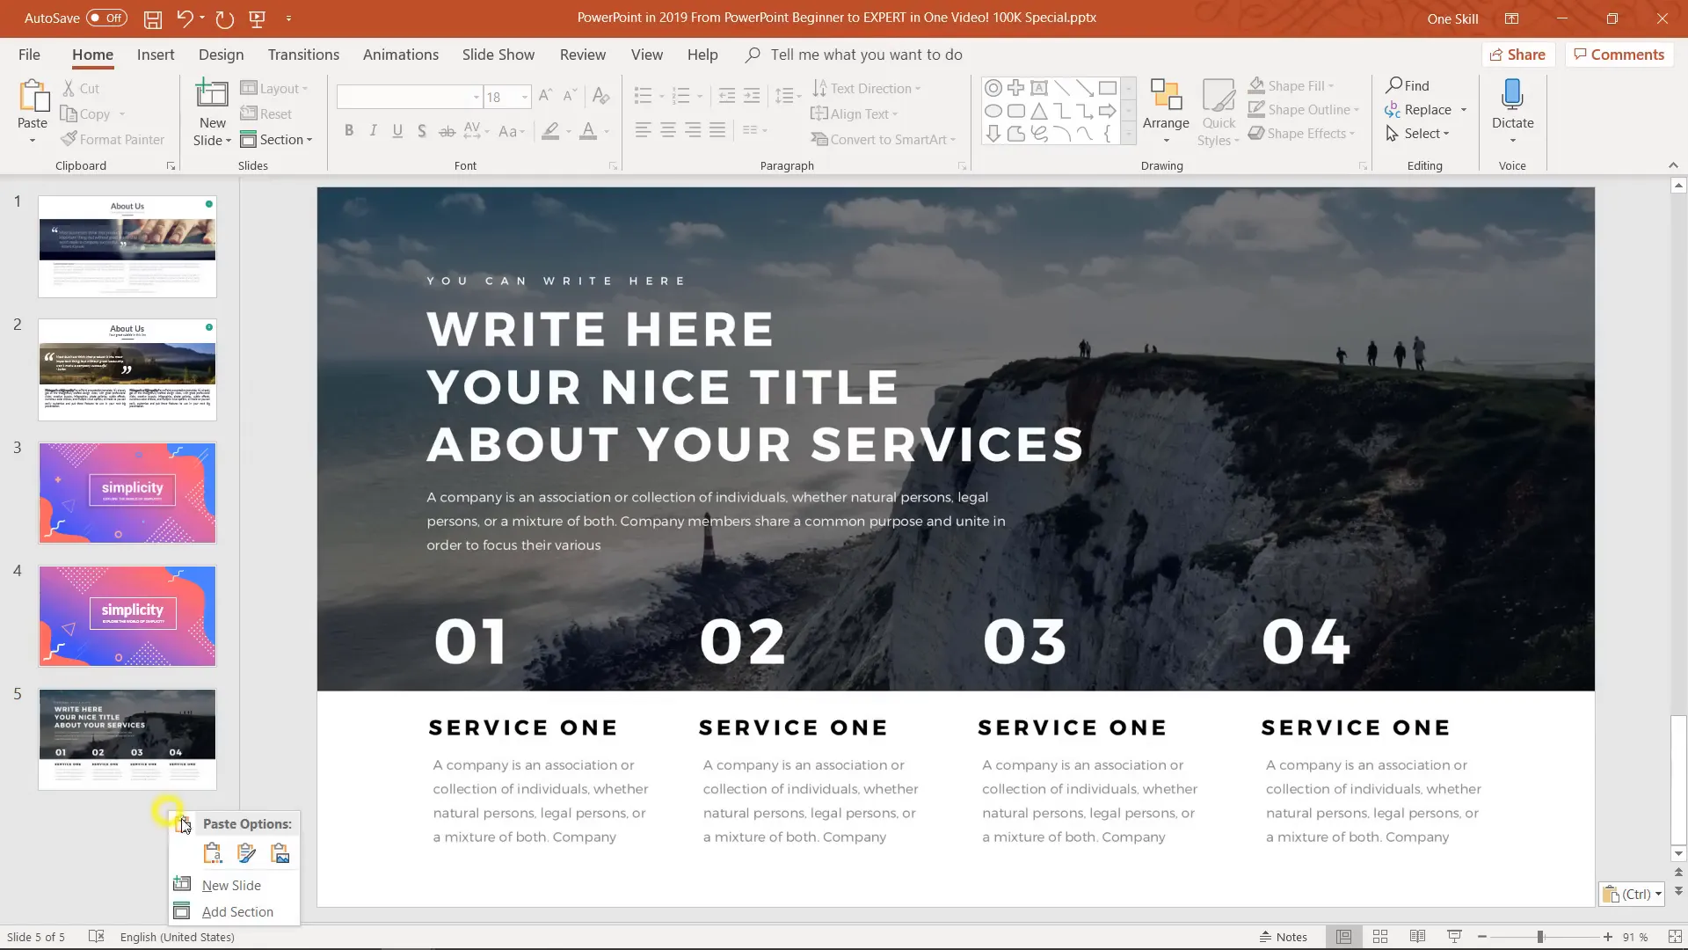Switch to Slide Sorter view icon
The width and height of the screenshot is (1688, 950).
click(x=1380, y=937)
